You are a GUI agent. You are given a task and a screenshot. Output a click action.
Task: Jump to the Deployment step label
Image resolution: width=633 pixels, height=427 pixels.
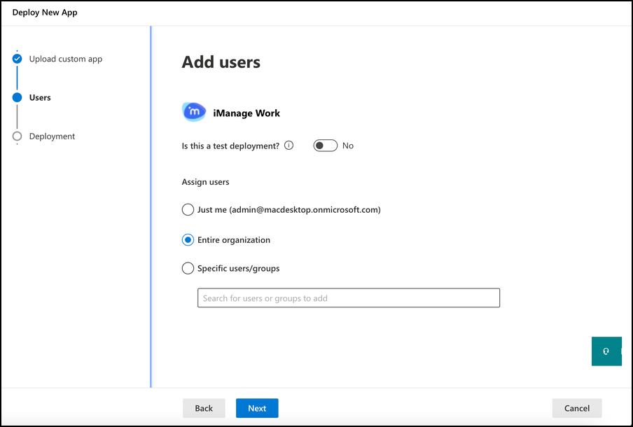(x=52, y=136)
